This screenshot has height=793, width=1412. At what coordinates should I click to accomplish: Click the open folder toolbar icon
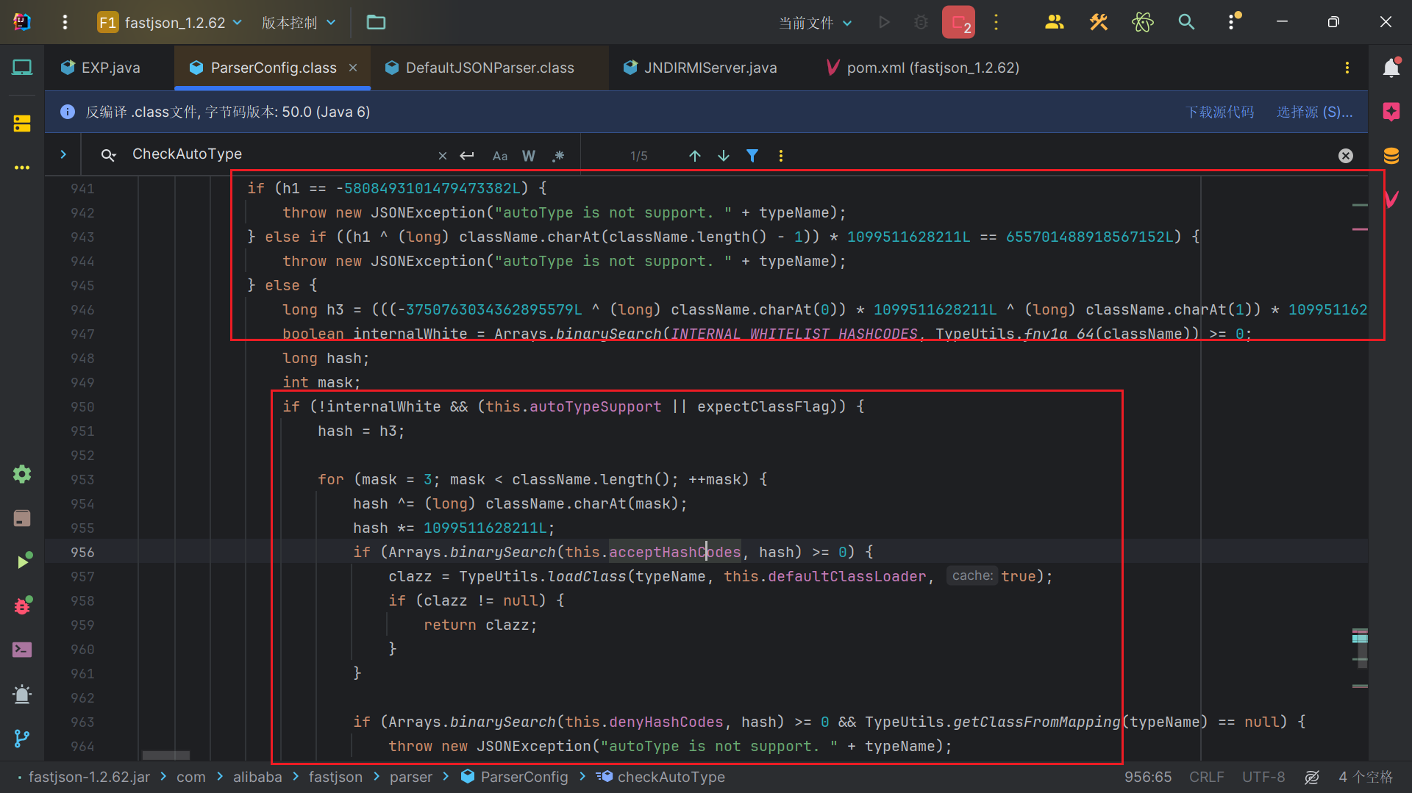tap(376, 22)
